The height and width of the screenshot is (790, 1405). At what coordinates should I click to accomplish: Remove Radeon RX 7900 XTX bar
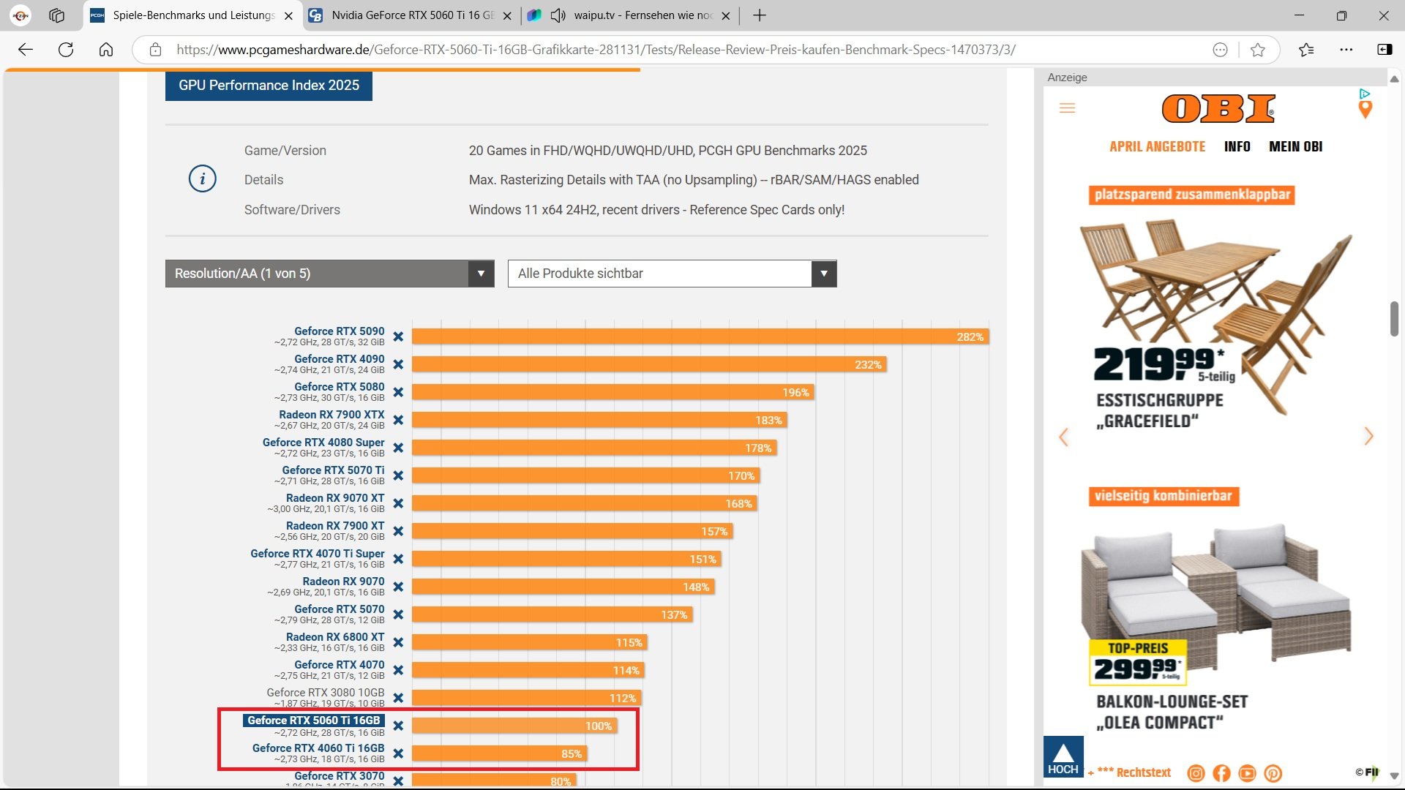pyautogui.click(x=398, y=420)
